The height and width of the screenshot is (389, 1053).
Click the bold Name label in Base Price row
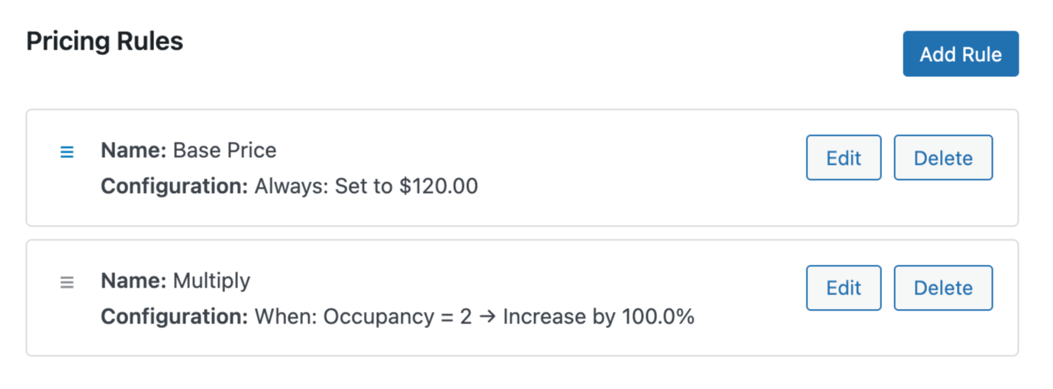pyautogui.click(x=133, y=150)
